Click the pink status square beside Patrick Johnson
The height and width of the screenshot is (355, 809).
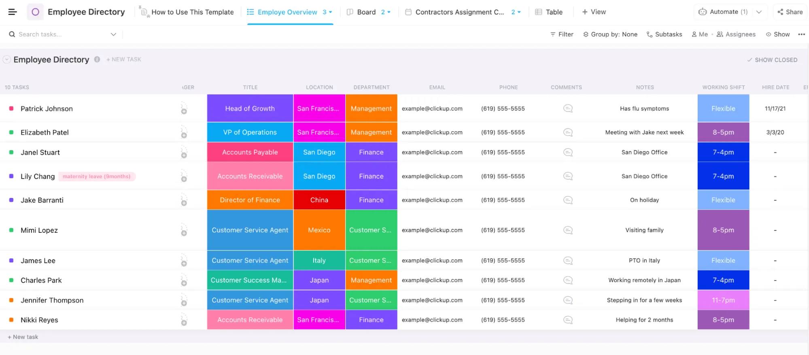[11, 108]
